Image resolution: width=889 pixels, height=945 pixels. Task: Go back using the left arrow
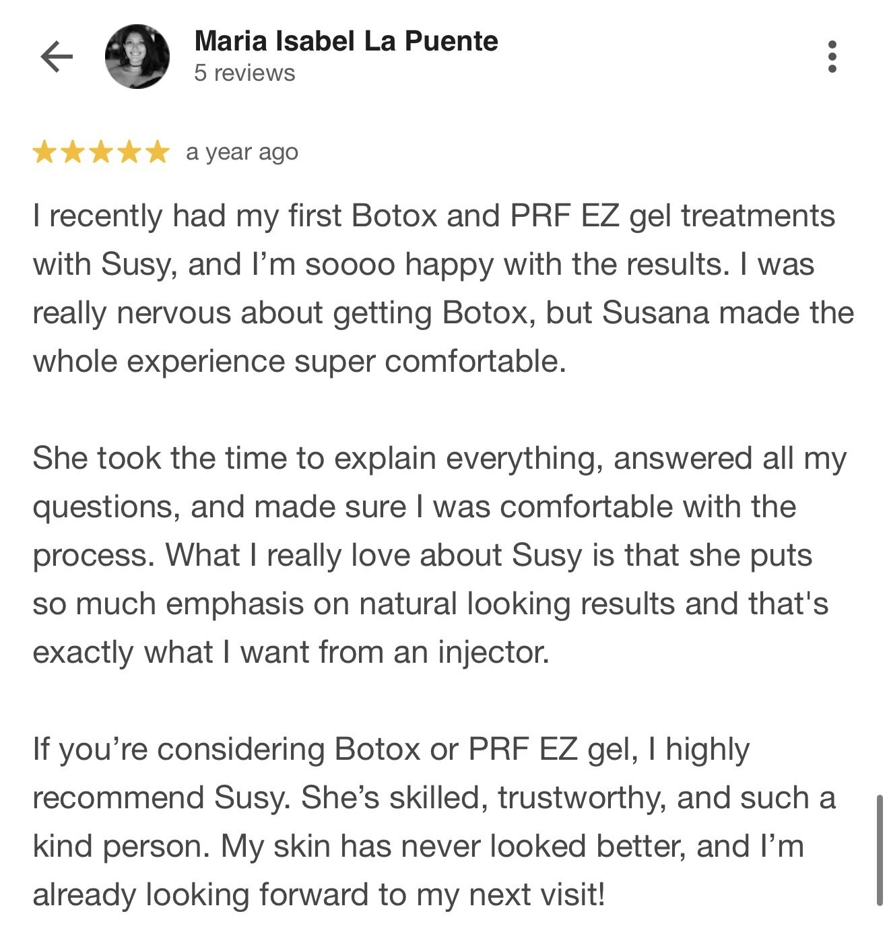pyautogui.click(x=57, y=57)
